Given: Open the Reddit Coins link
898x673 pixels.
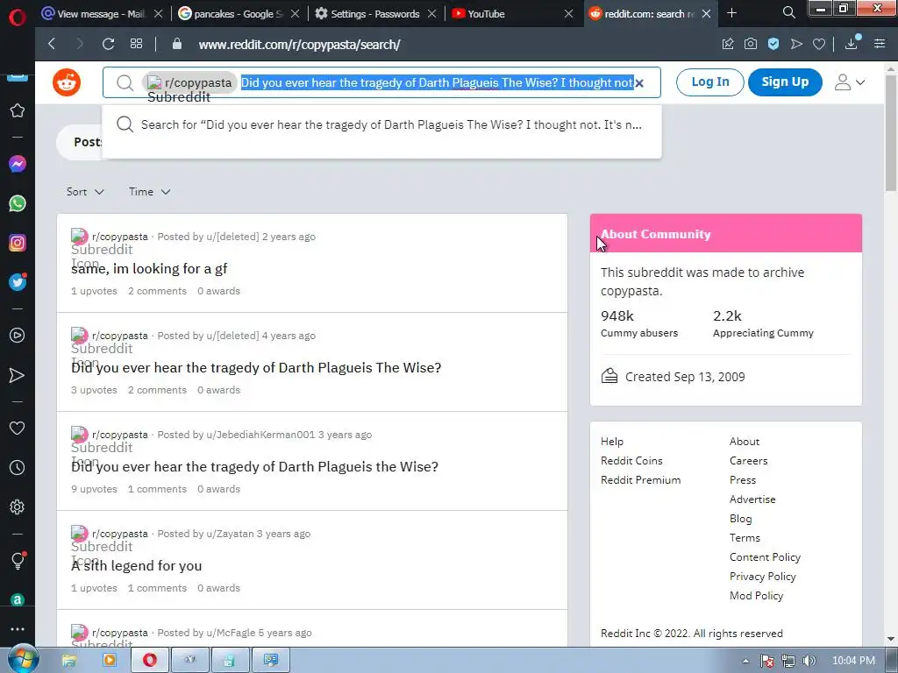Looking at the screenshot, I should 631,461.
